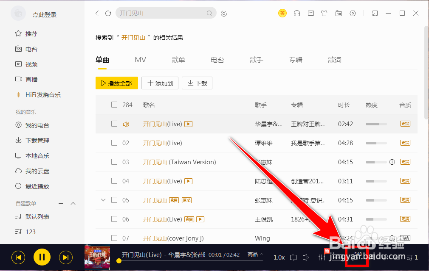Open the 高品 audio quality dropdown
The image size is (429, 271).
(x=255, y=254)
